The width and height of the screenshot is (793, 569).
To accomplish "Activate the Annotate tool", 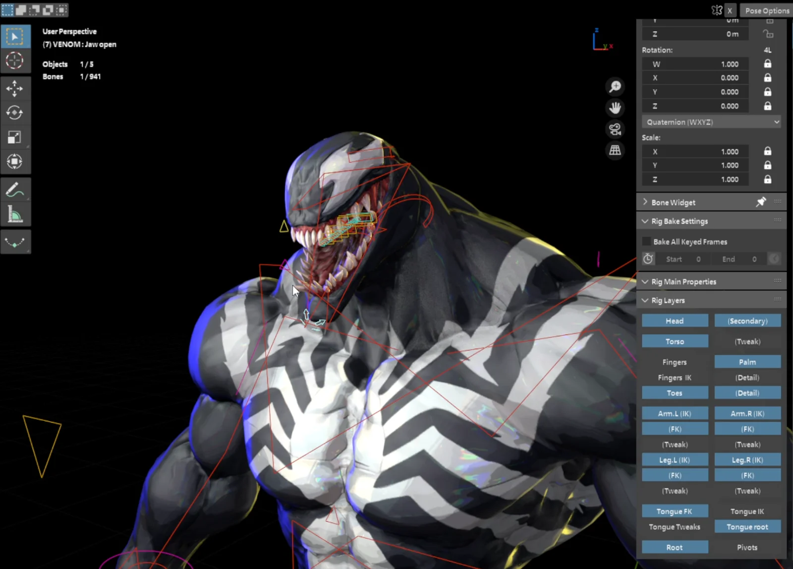I will click(15, 189).
